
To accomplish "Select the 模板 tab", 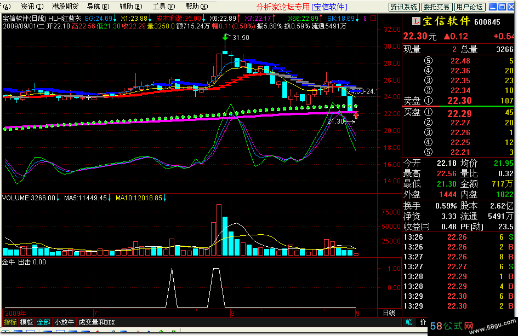I will 26,322.
